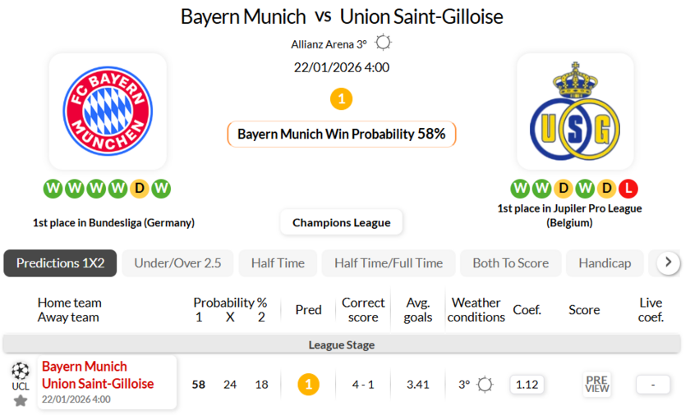The image size is (690, 415).
Task: Click Union Saint-Gilloise's red L form badge
Action: (x=628, y=189)
